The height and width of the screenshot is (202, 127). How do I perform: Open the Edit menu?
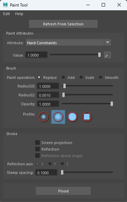(7, 14)
